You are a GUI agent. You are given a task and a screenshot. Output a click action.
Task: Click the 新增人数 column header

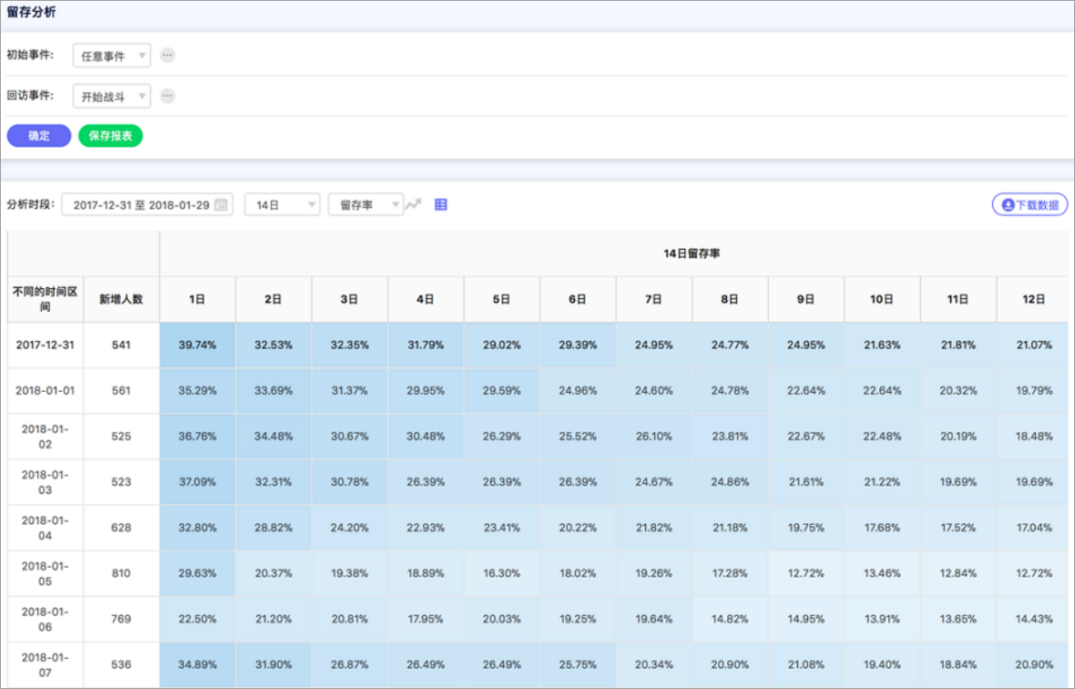tap(121, 299)
